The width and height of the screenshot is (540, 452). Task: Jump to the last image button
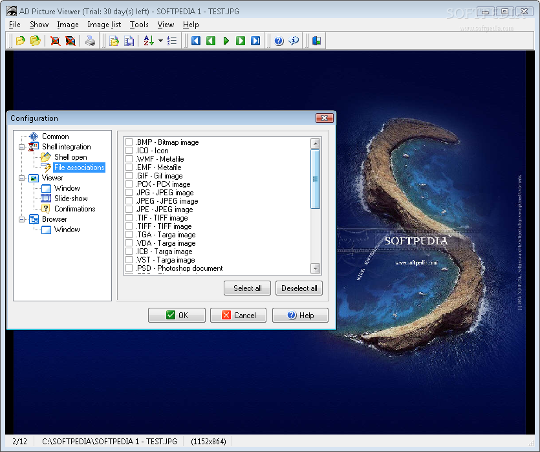tap(255, 41)
